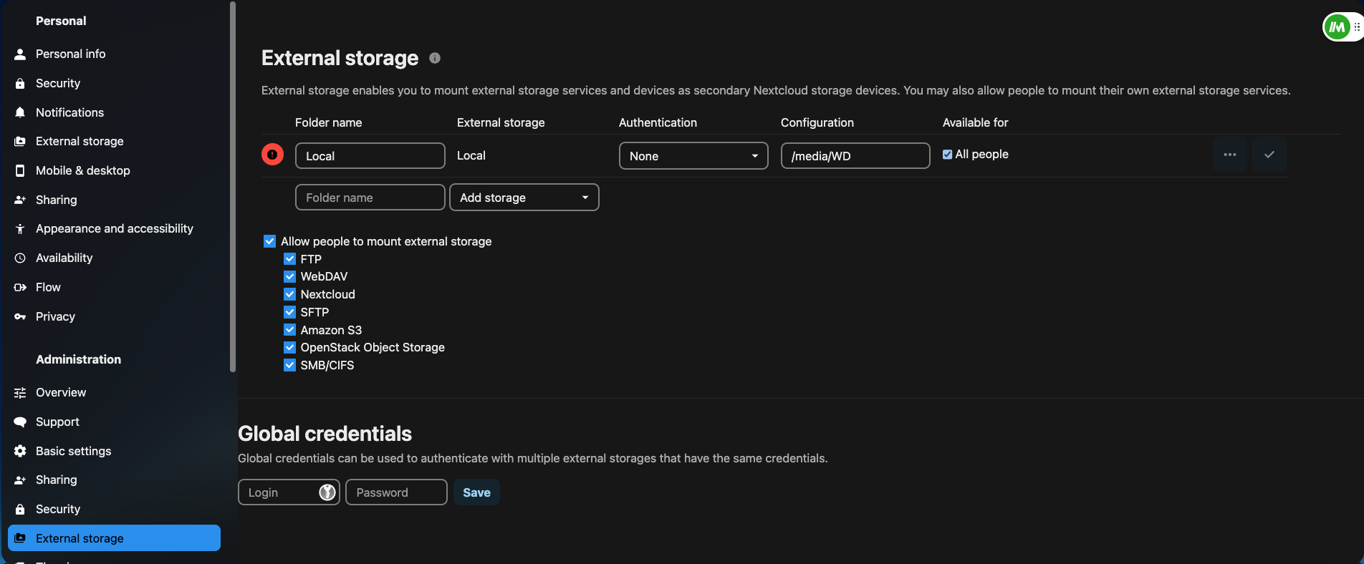Click the Administration section heading
The image size is (1364, 564).
click(x=79, y=359)
